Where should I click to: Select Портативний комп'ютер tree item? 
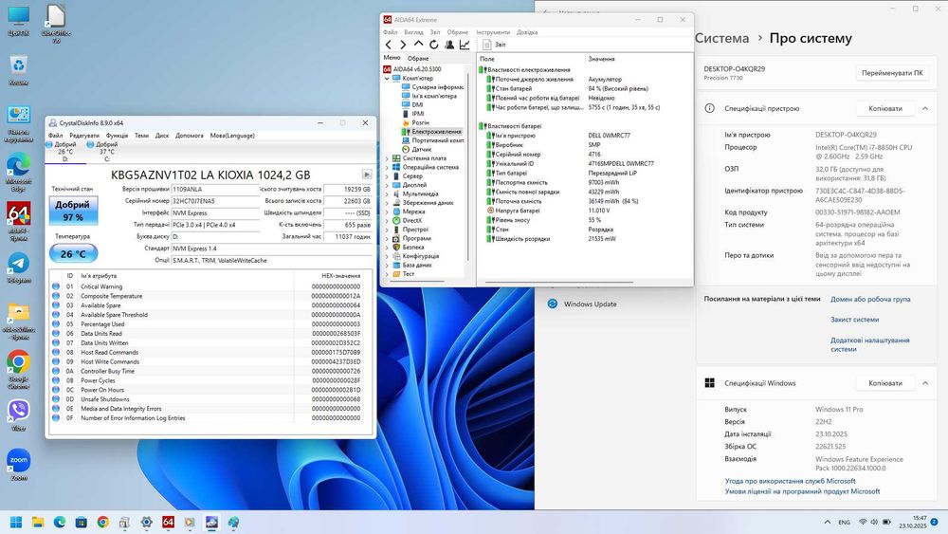(432, 140)
